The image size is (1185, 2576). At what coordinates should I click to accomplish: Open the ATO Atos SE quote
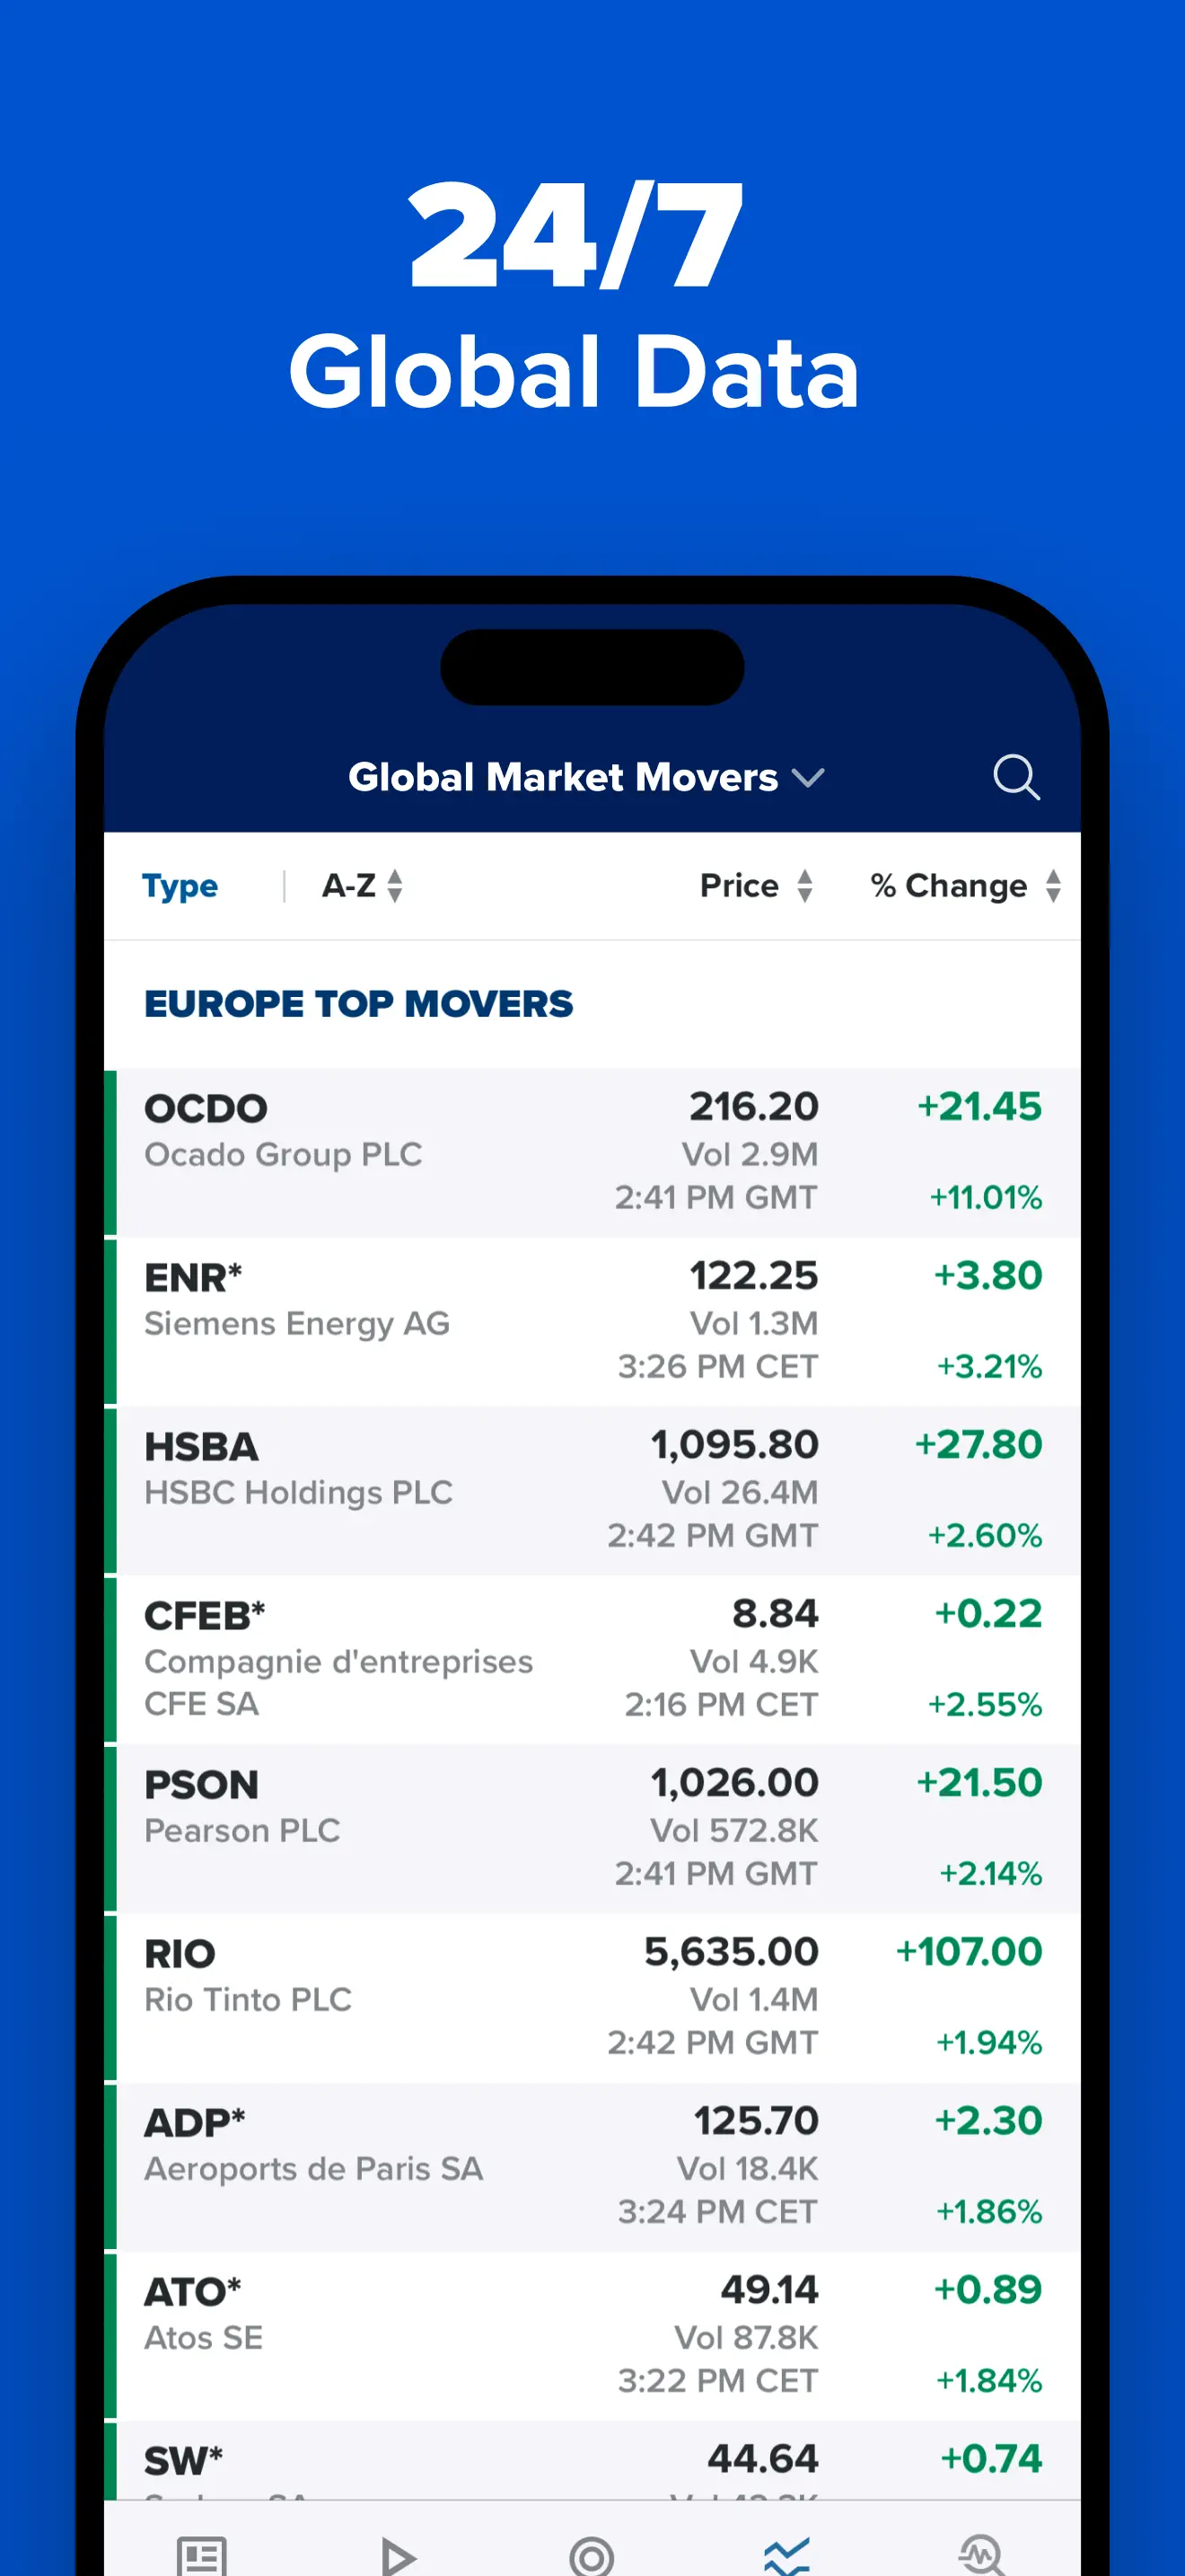592,2335
